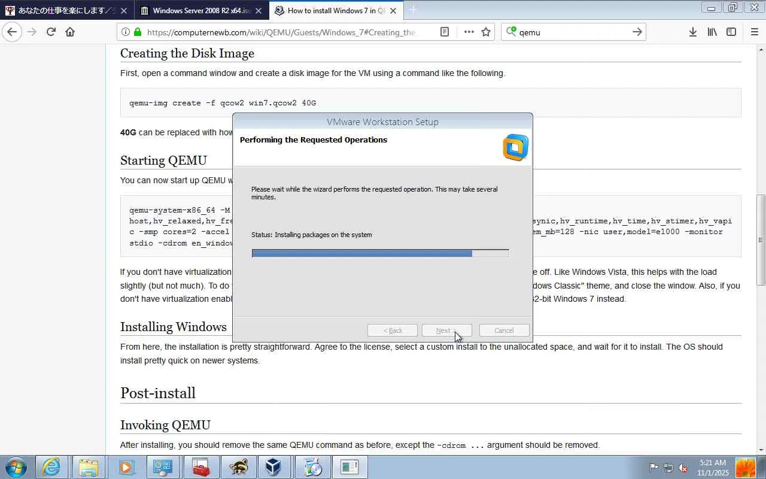Click the Starting QEMU heading
The image size is (766, 479).
[x=163, y=160]
